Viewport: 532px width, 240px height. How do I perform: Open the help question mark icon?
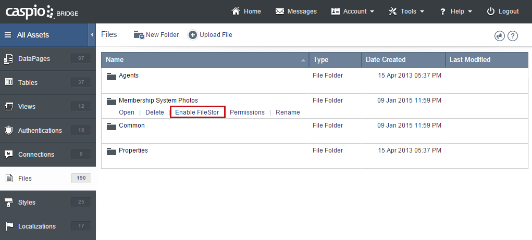(513, 36)
